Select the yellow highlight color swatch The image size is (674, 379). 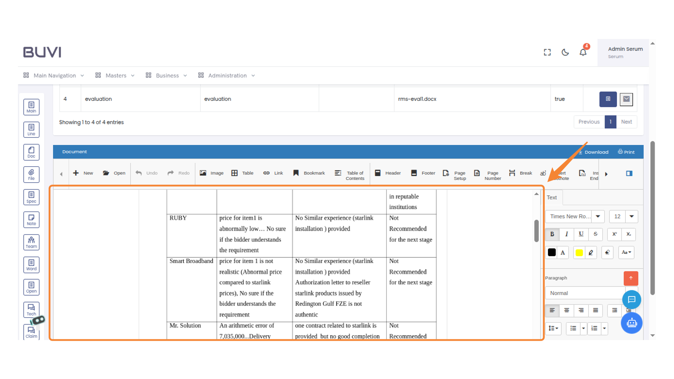[579, 252]
